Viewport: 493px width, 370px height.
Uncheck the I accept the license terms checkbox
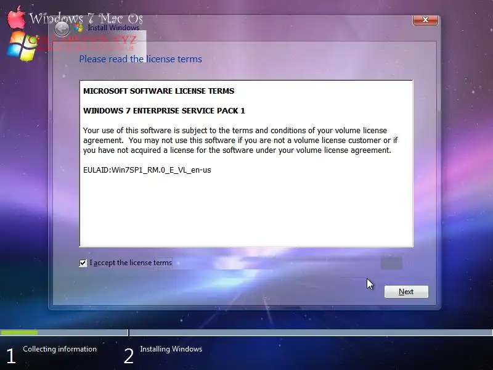[x=83, y=263]
